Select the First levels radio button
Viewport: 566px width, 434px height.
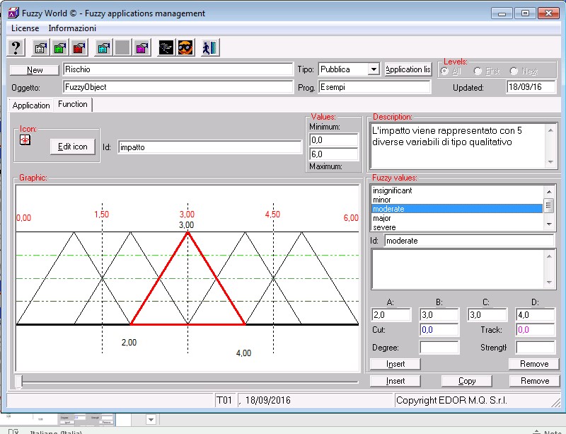(x=478, y=72)
